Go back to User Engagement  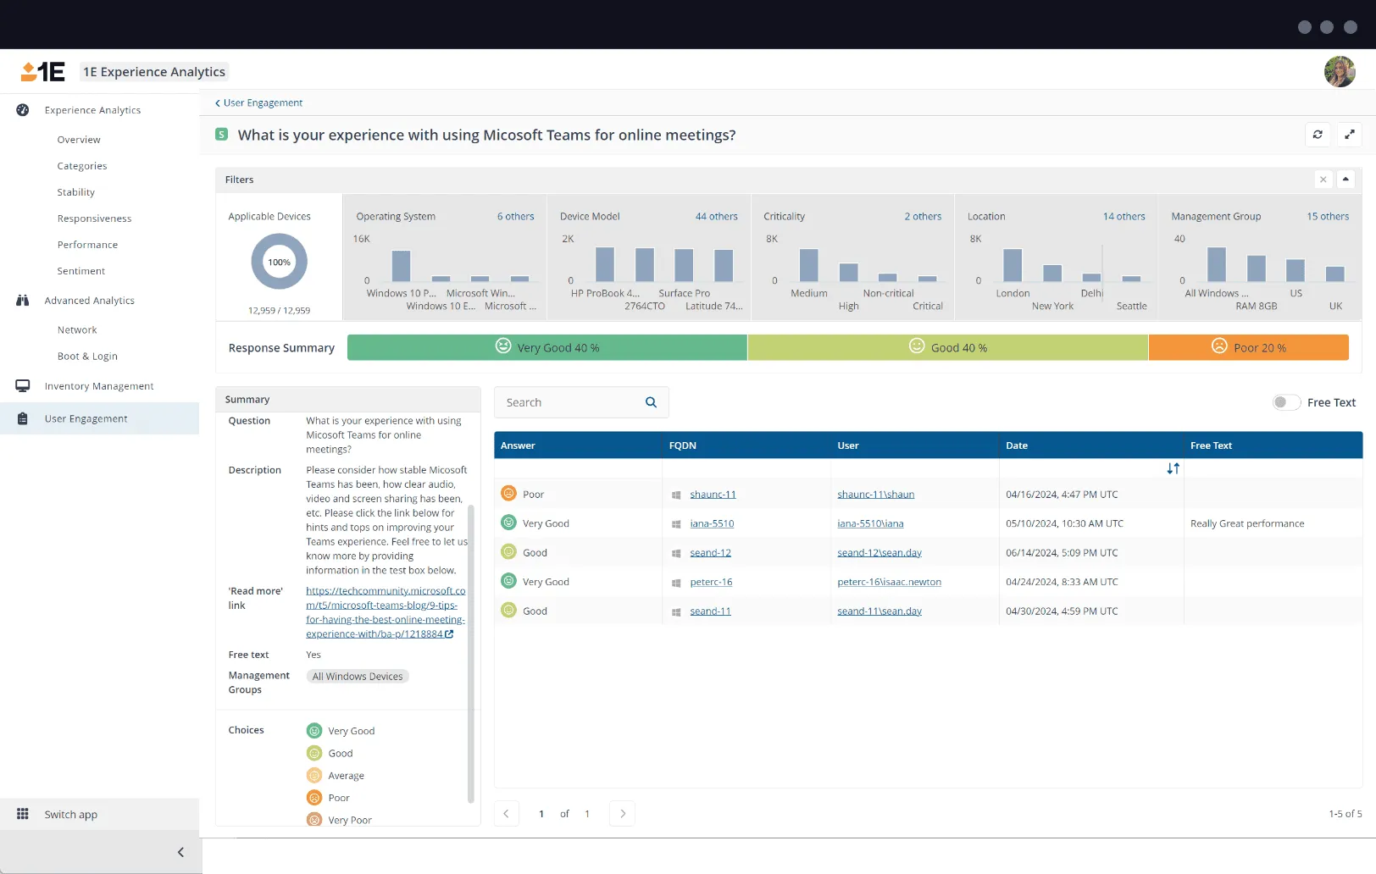tap(263, 103)
